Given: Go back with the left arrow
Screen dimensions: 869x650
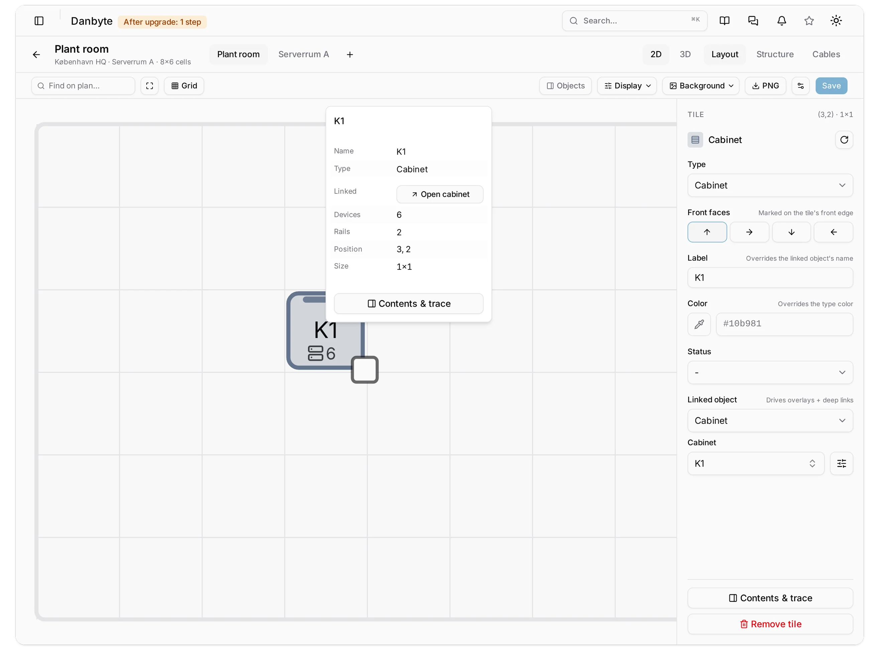Looking at the screenshot, I should [x=36, y=54].
